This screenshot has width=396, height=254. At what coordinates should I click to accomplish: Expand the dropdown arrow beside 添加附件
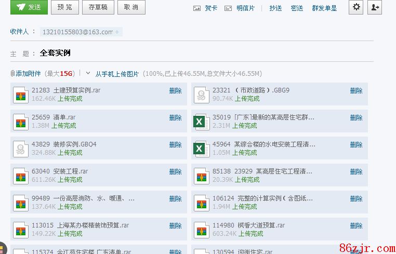(88, 74)
